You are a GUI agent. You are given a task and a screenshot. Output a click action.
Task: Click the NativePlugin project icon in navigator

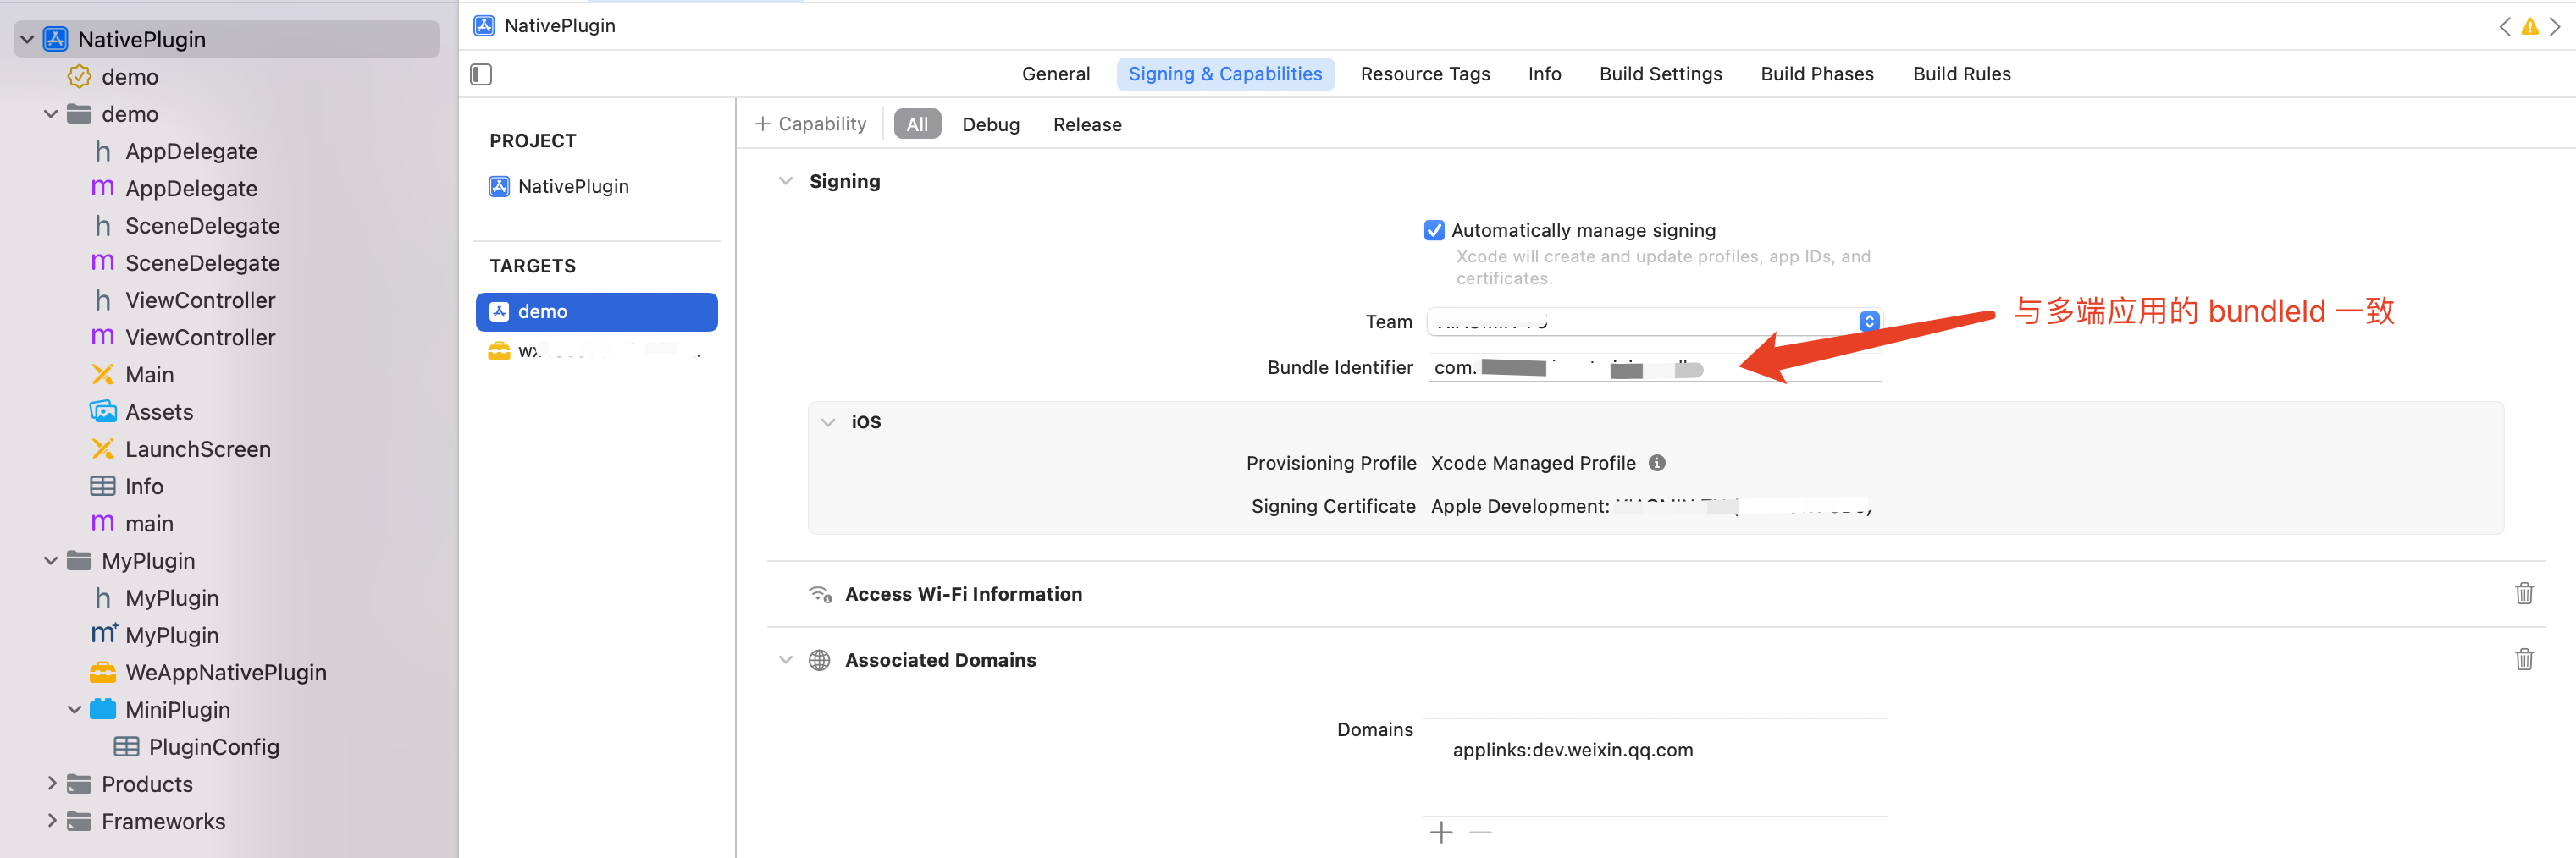pos(56,40)
